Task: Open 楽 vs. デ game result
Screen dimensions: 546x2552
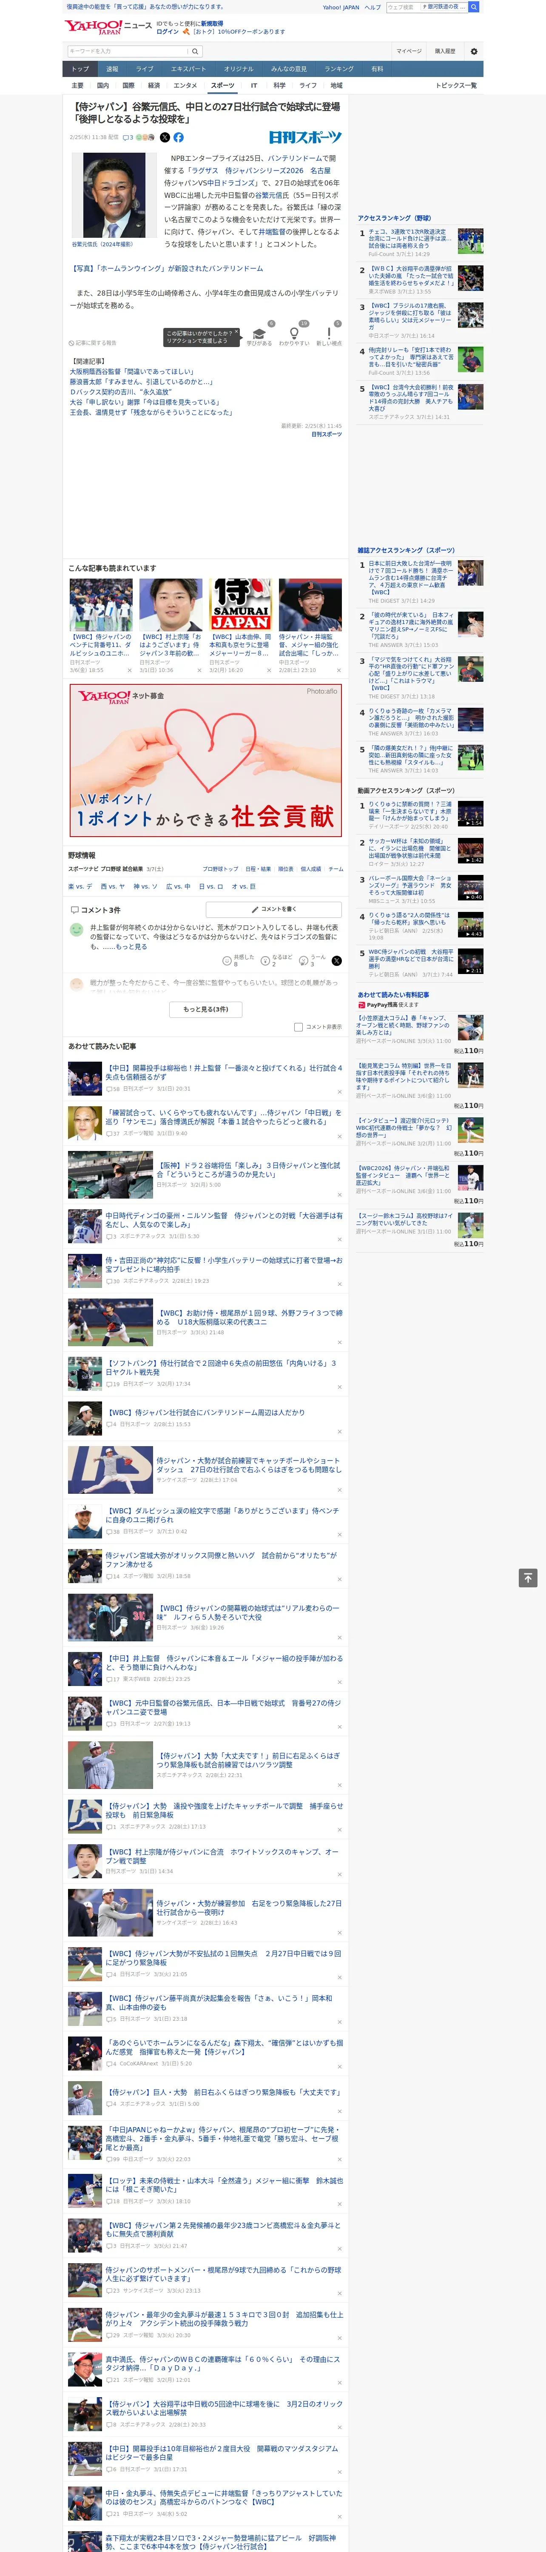Action: coord(80,887)
